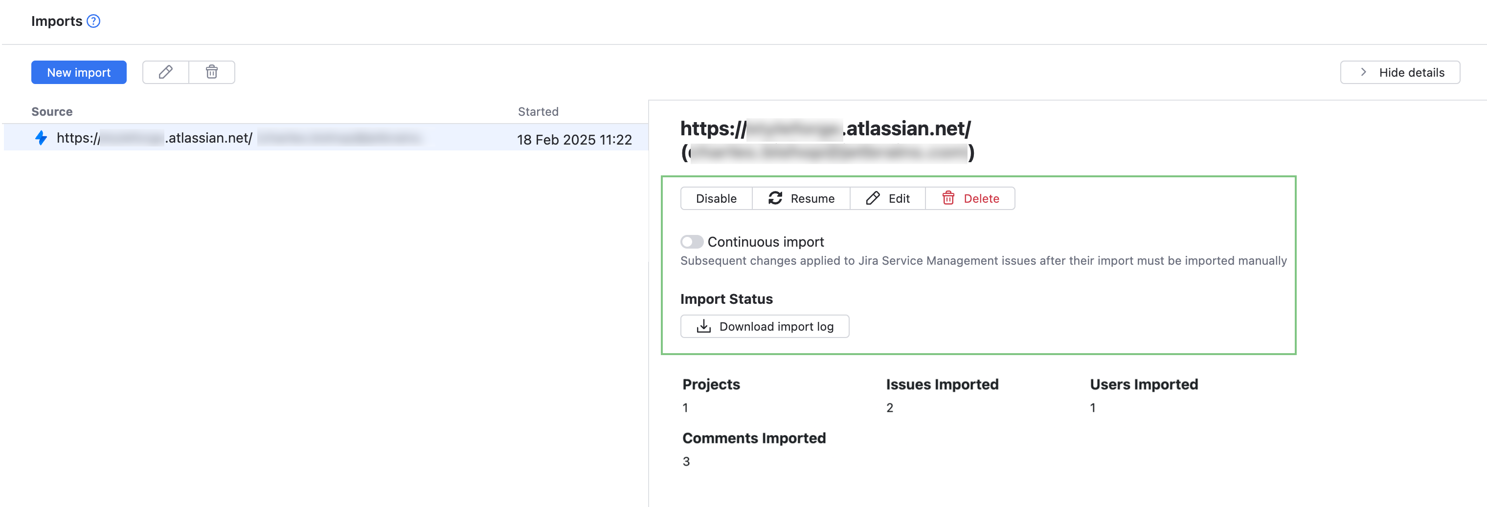Open the Imports help icon

click(94, 21)
